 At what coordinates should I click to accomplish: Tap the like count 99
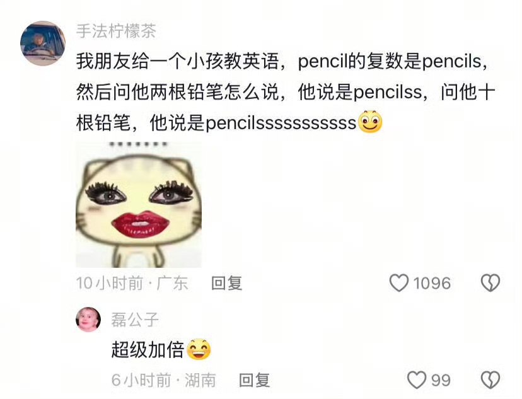441,380
